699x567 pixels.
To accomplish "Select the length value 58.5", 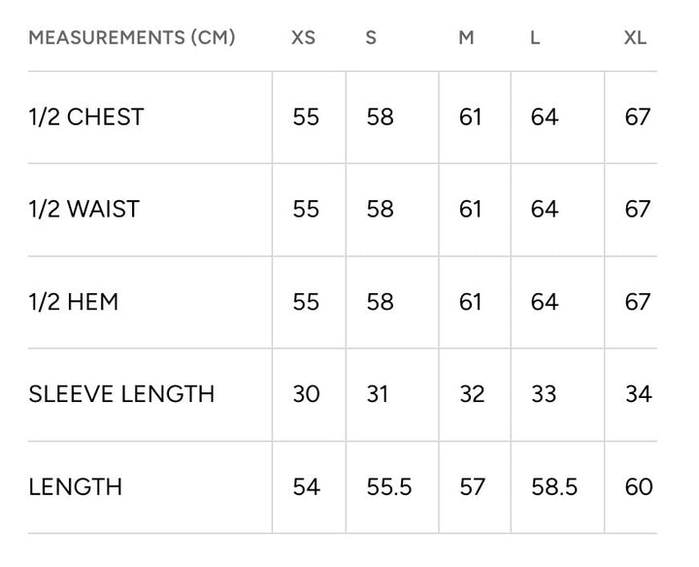I will pos(554,486).
